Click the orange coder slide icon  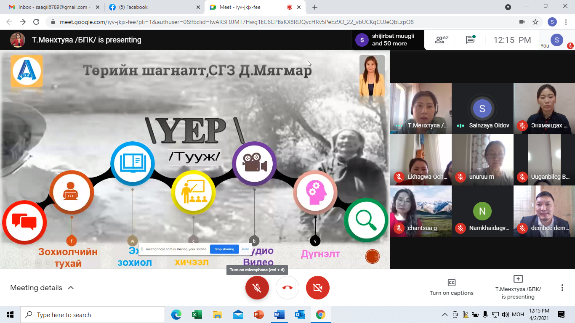pyautogui.click(x=72, y=193)
